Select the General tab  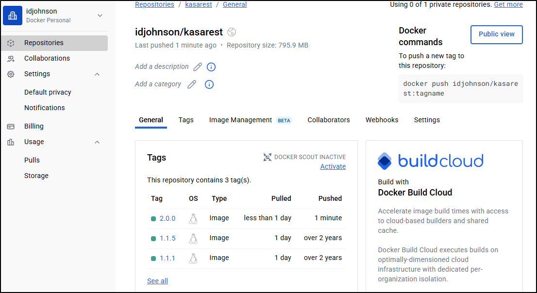coord(151,120)
